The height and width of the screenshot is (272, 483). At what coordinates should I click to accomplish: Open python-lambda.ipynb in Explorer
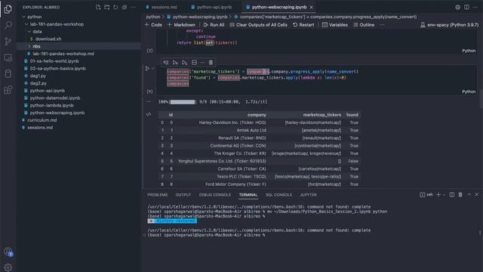52,106
